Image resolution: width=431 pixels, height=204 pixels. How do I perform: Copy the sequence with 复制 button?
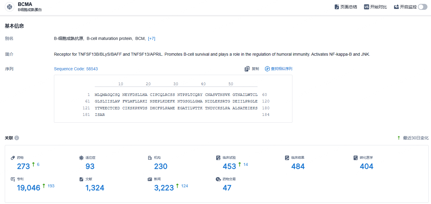click(x=252, y=69)
